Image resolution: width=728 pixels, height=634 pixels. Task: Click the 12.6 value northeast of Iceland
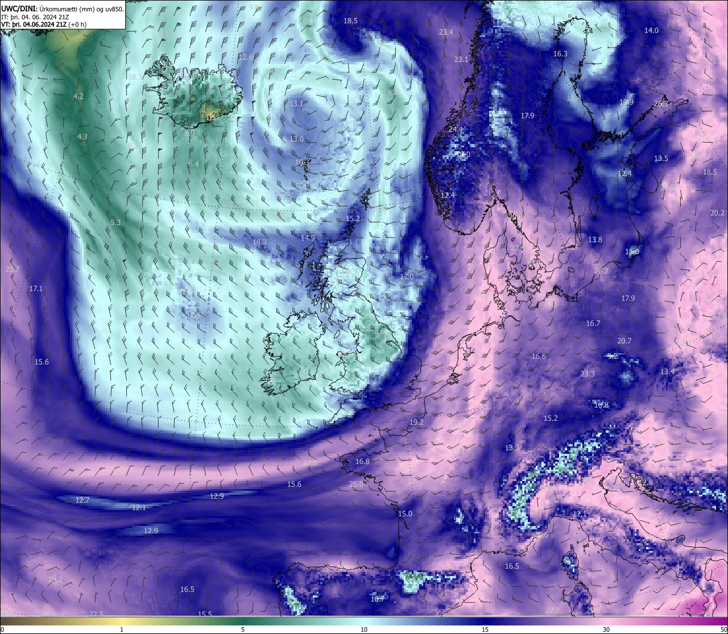(x=246, y=57)
